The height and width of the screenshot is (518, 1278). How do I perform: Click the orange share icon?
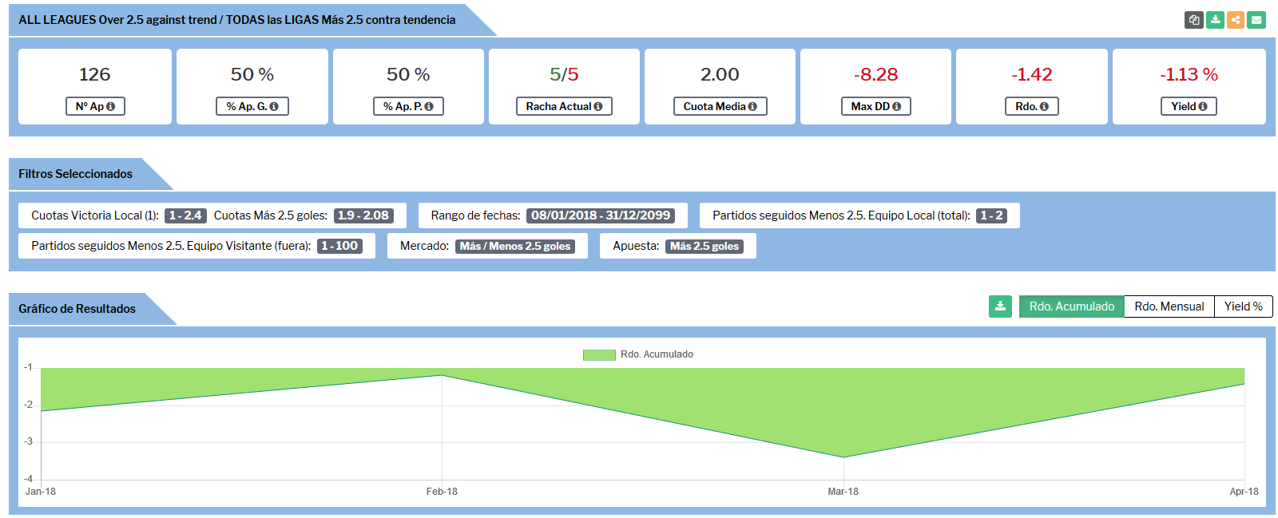(x=1236, y=20)
